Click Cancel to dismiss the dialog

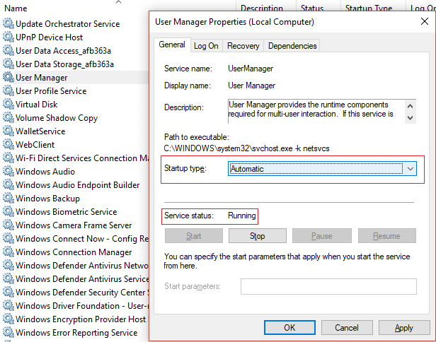click(x=347, y=328)
